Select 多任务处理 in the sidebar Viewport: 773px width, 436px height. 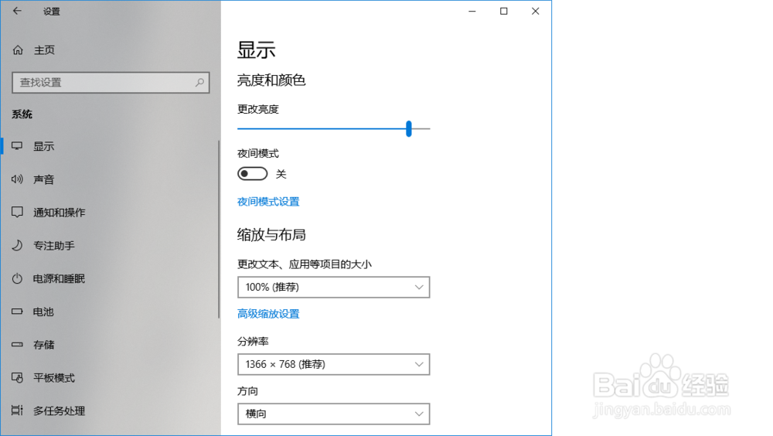point(60,410)
